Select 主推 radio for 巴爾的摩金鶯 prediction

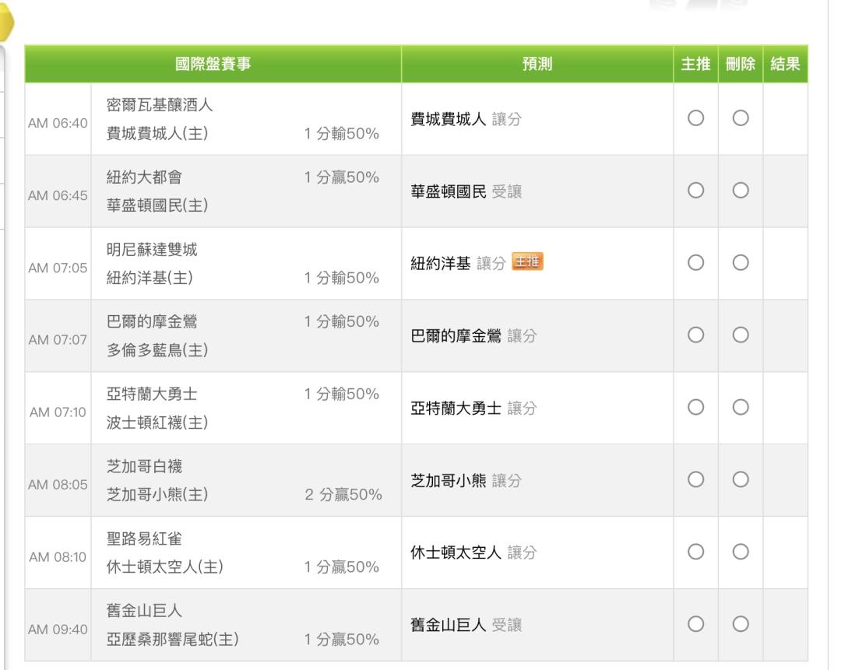click(x=695, y=335)
